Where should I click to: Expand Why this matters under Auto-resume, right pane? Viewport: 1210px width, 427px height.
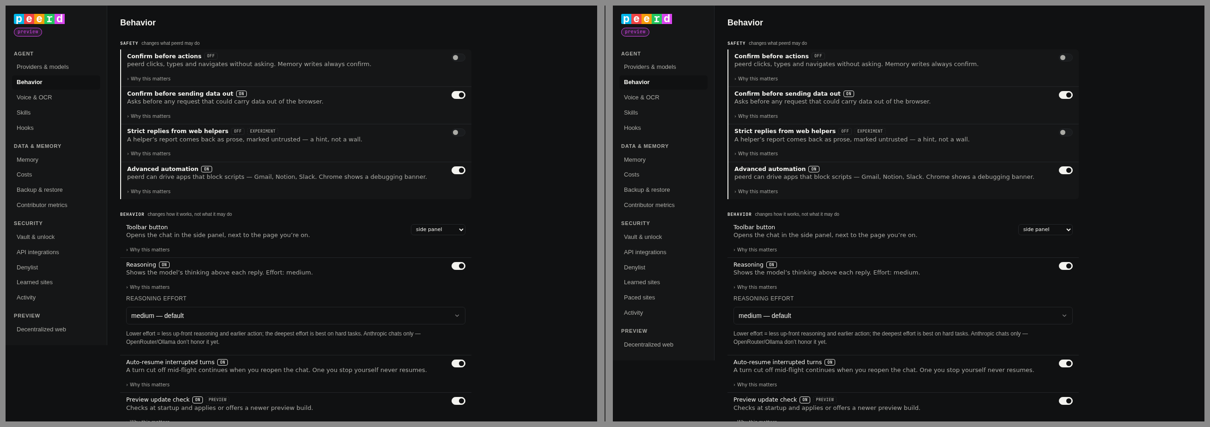click(x=755, y=385)
